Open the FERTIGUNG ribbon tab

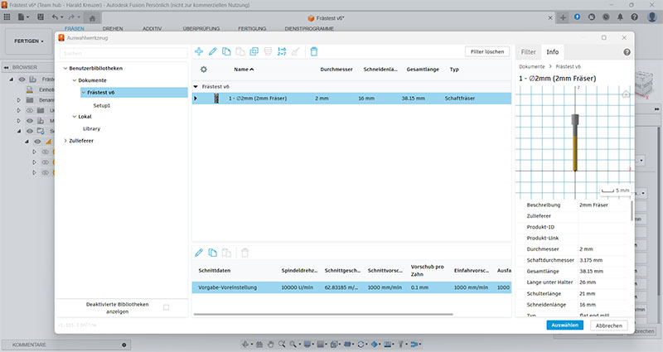point(252,29)
